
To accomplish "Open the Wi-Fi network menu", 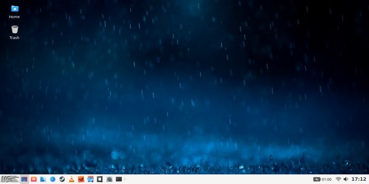I will click(338, 179).
